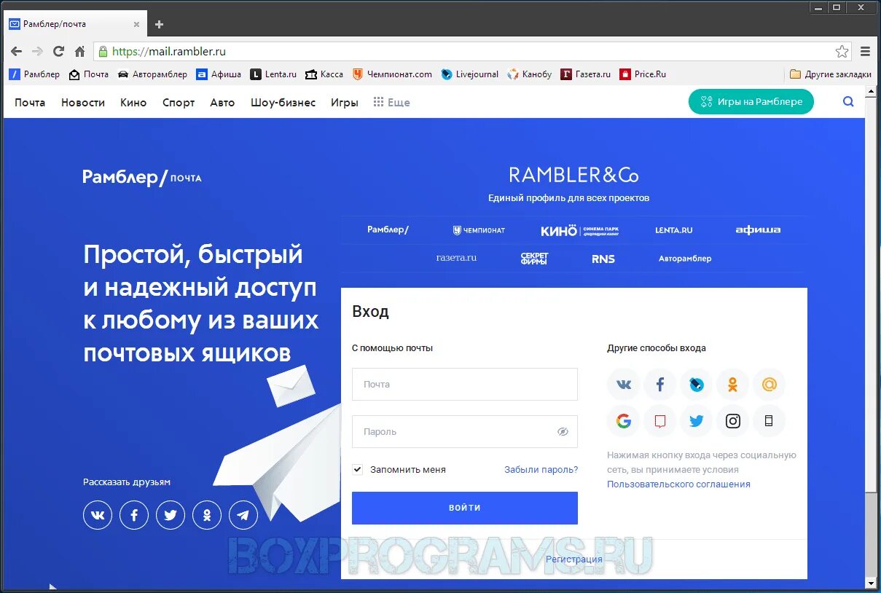Image resolution: width=881 pixels, height=593 pixels.
Task: Open the Касса bookmark
Action: click(x=324, y=74)
